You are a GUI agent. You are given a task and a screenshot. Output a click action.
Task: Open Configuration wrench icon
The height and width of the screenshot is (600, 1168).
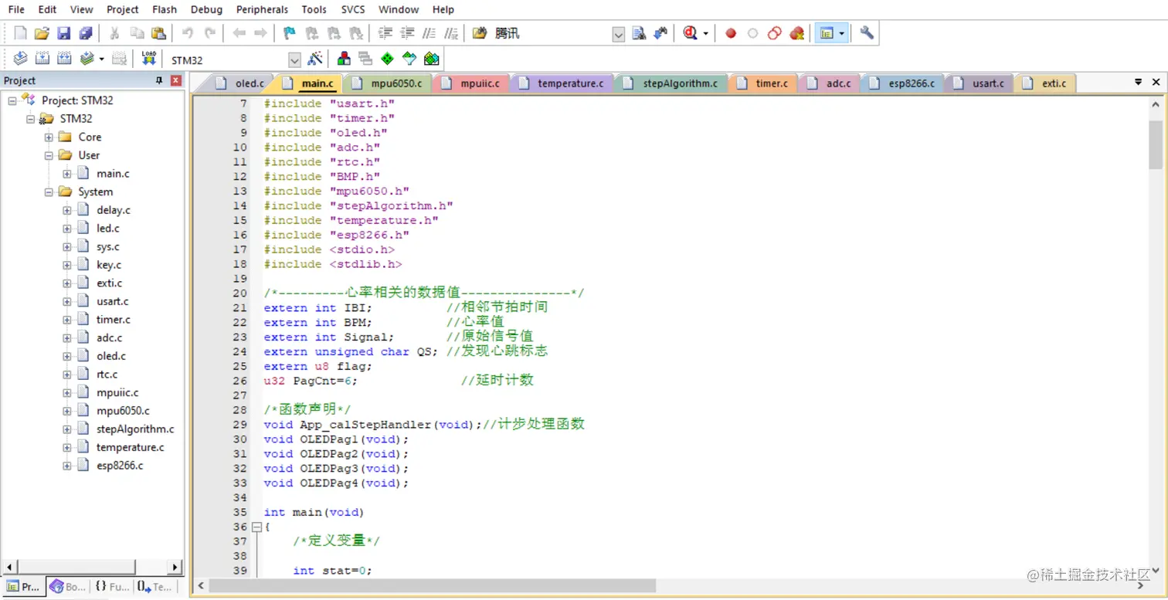[x=867, y=33]
